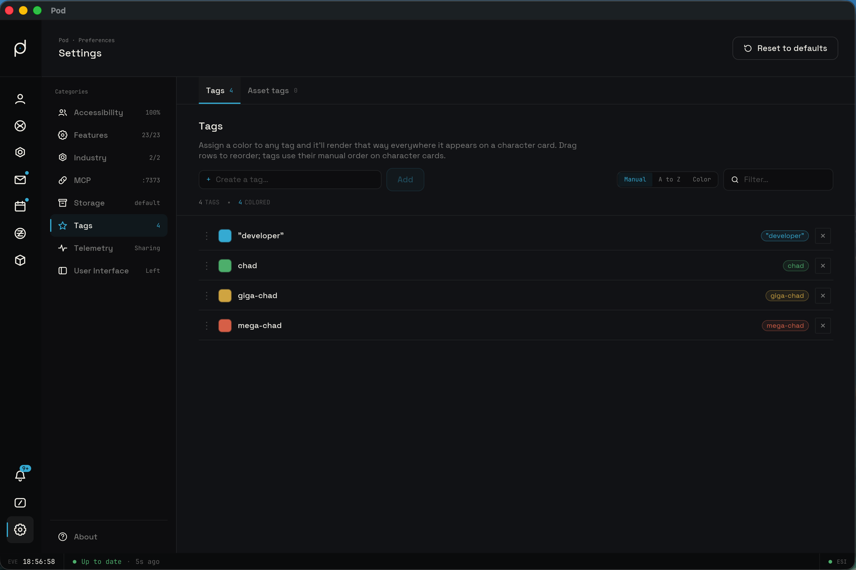Image resolution: width=856 pixels, height=570 pixels.
Task: Open the Calendar icon in sidebar
Action: click(20, 206)
